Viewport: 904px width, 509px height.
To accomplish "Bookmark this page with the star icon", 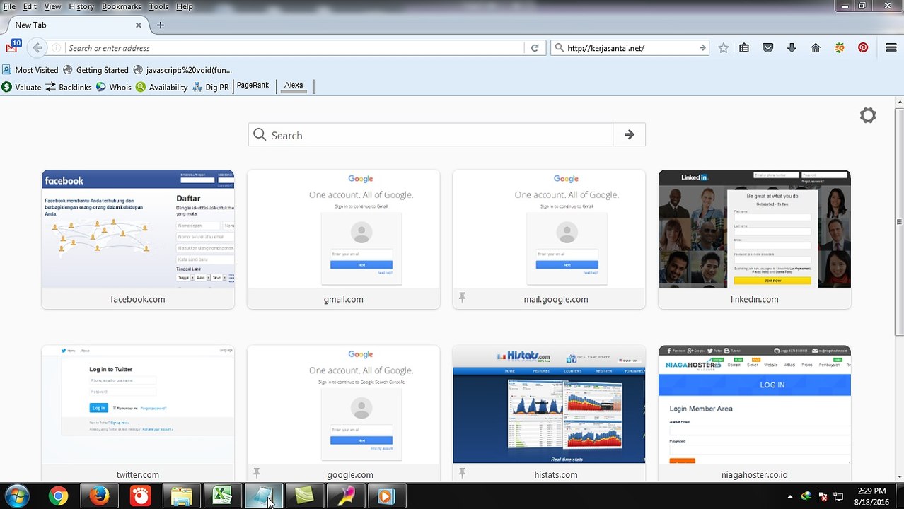I will coord(723,48).
